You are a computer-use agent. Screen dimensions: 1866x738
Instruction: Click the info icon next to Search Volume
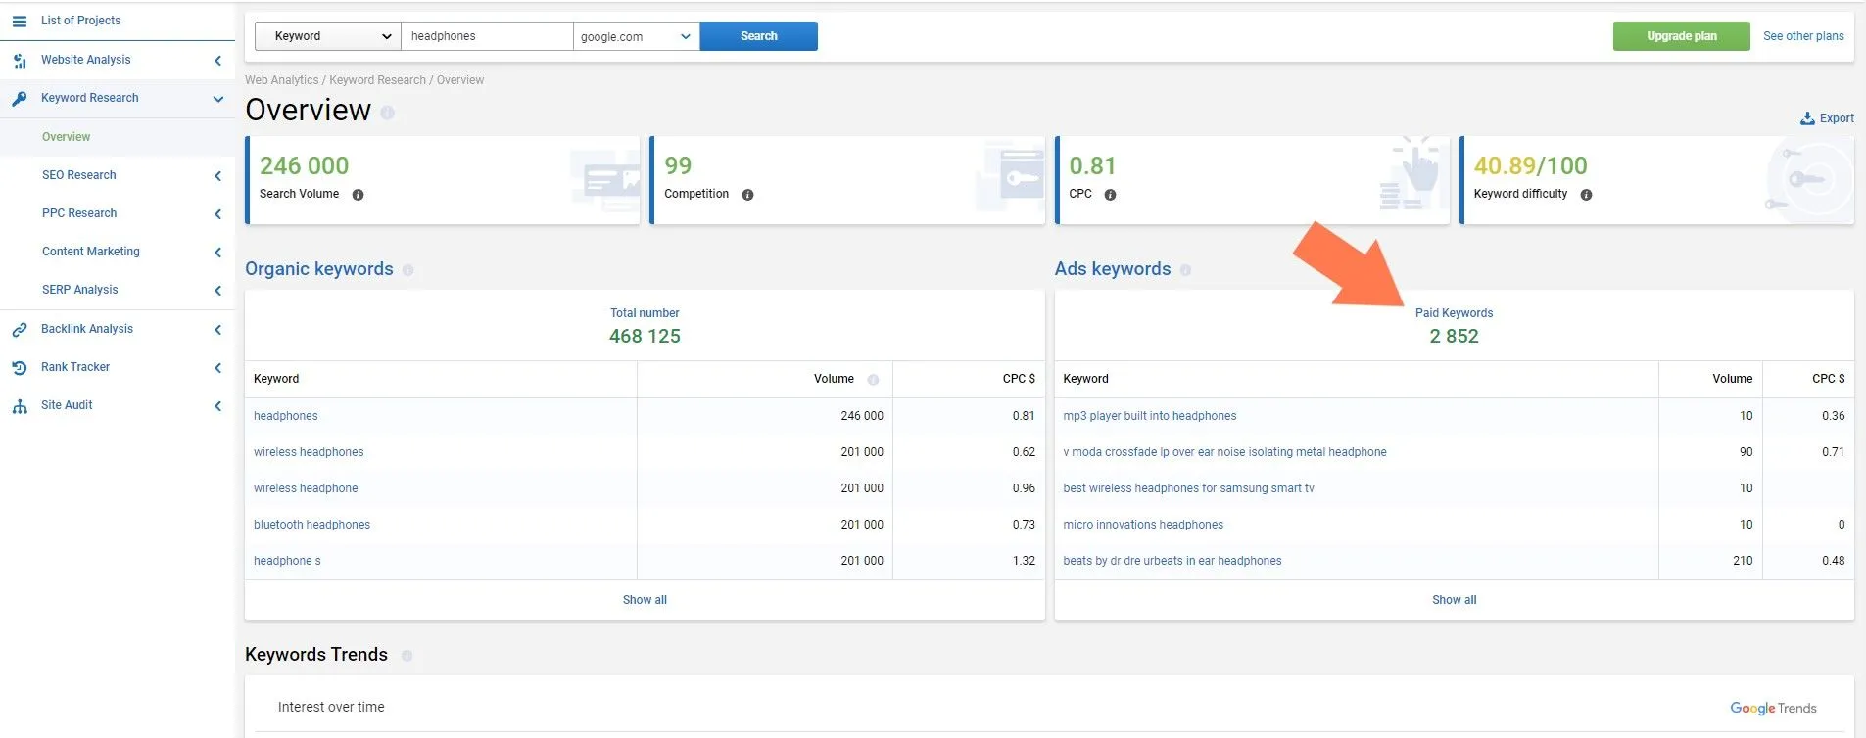pos(358,195)
